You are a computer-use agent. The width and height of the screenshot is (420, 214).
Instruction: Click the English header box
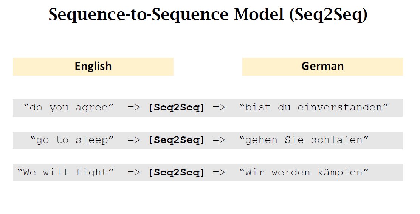pyautogui.click(x=93, y=67)
